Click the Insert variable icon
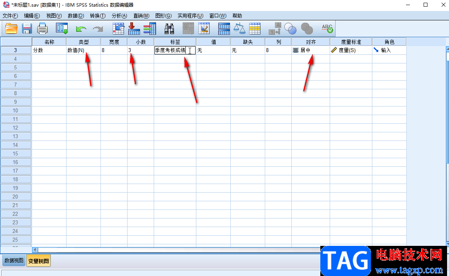 coord(204,29)
